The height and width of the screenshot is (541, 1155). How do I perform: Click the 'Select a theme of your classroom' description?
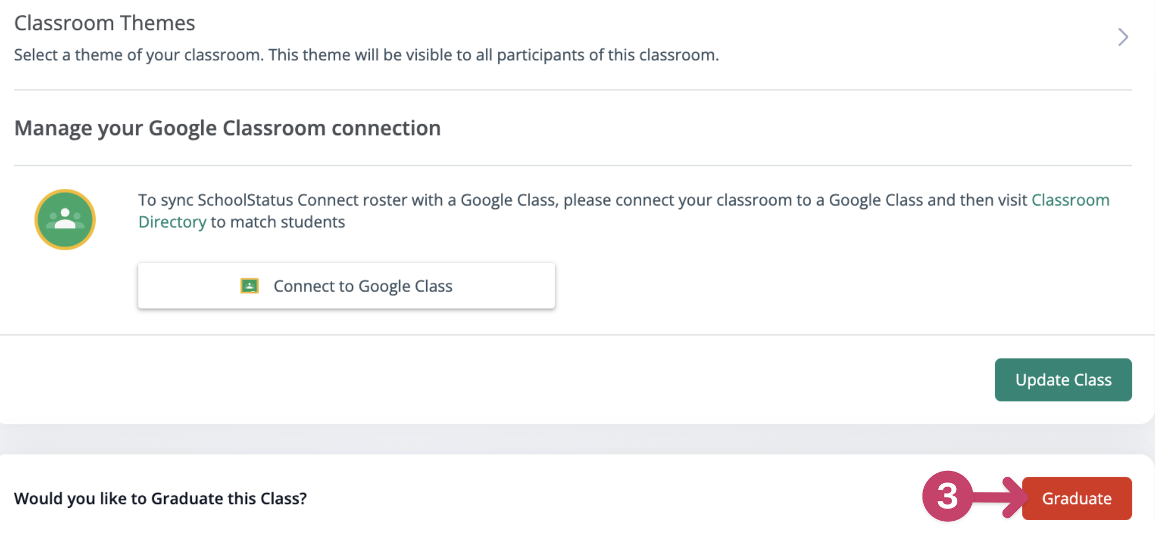[x=138, y=55]
